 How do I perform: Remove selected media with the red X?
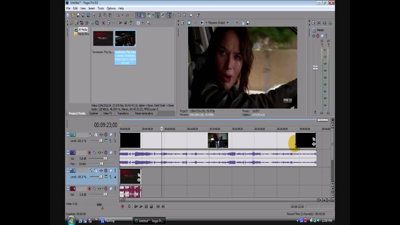coord(103,22)
